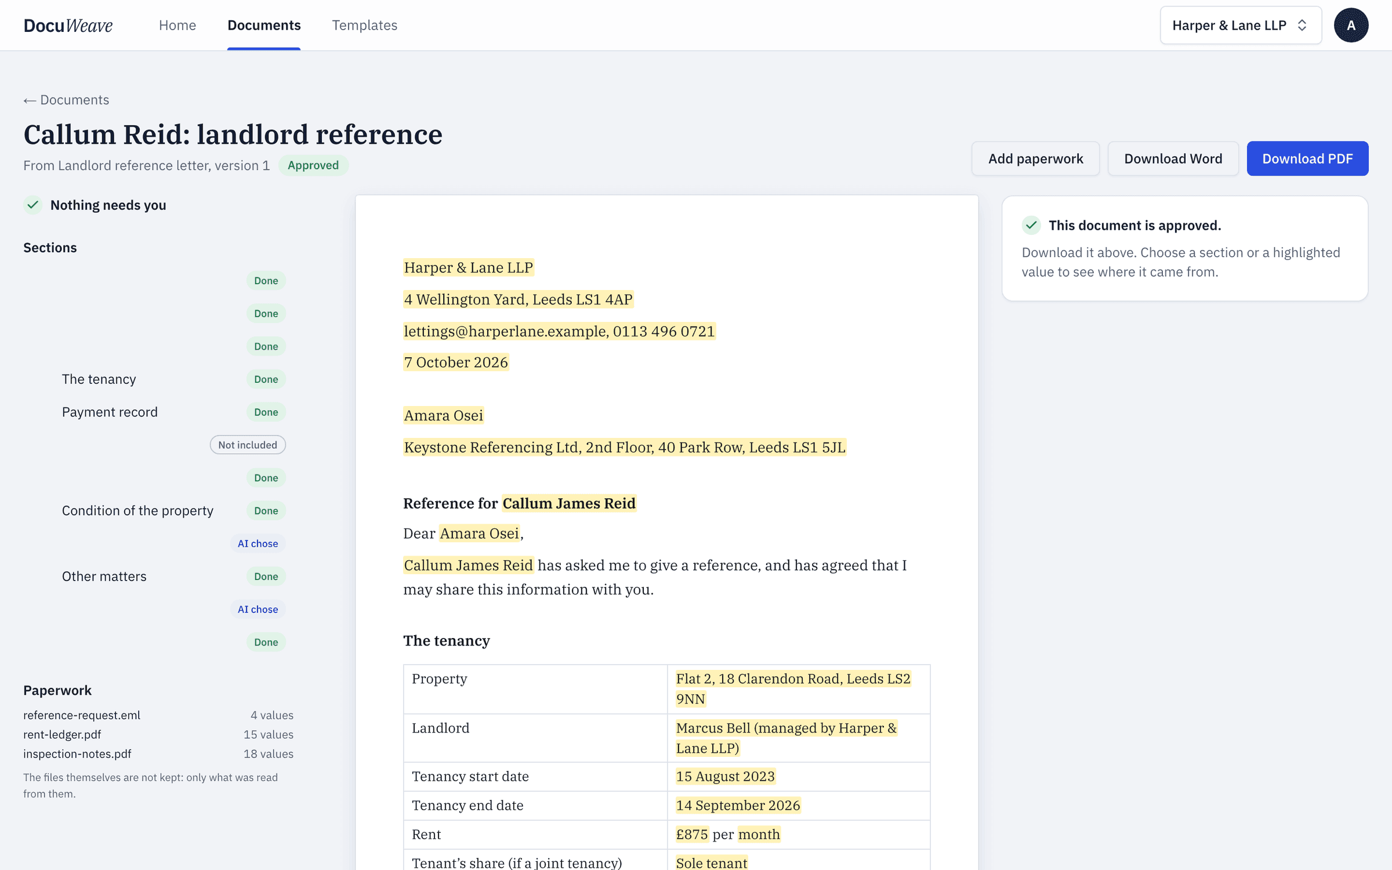Click the Not included badge
Screen dimensions: 1392x870
point(248,445)
